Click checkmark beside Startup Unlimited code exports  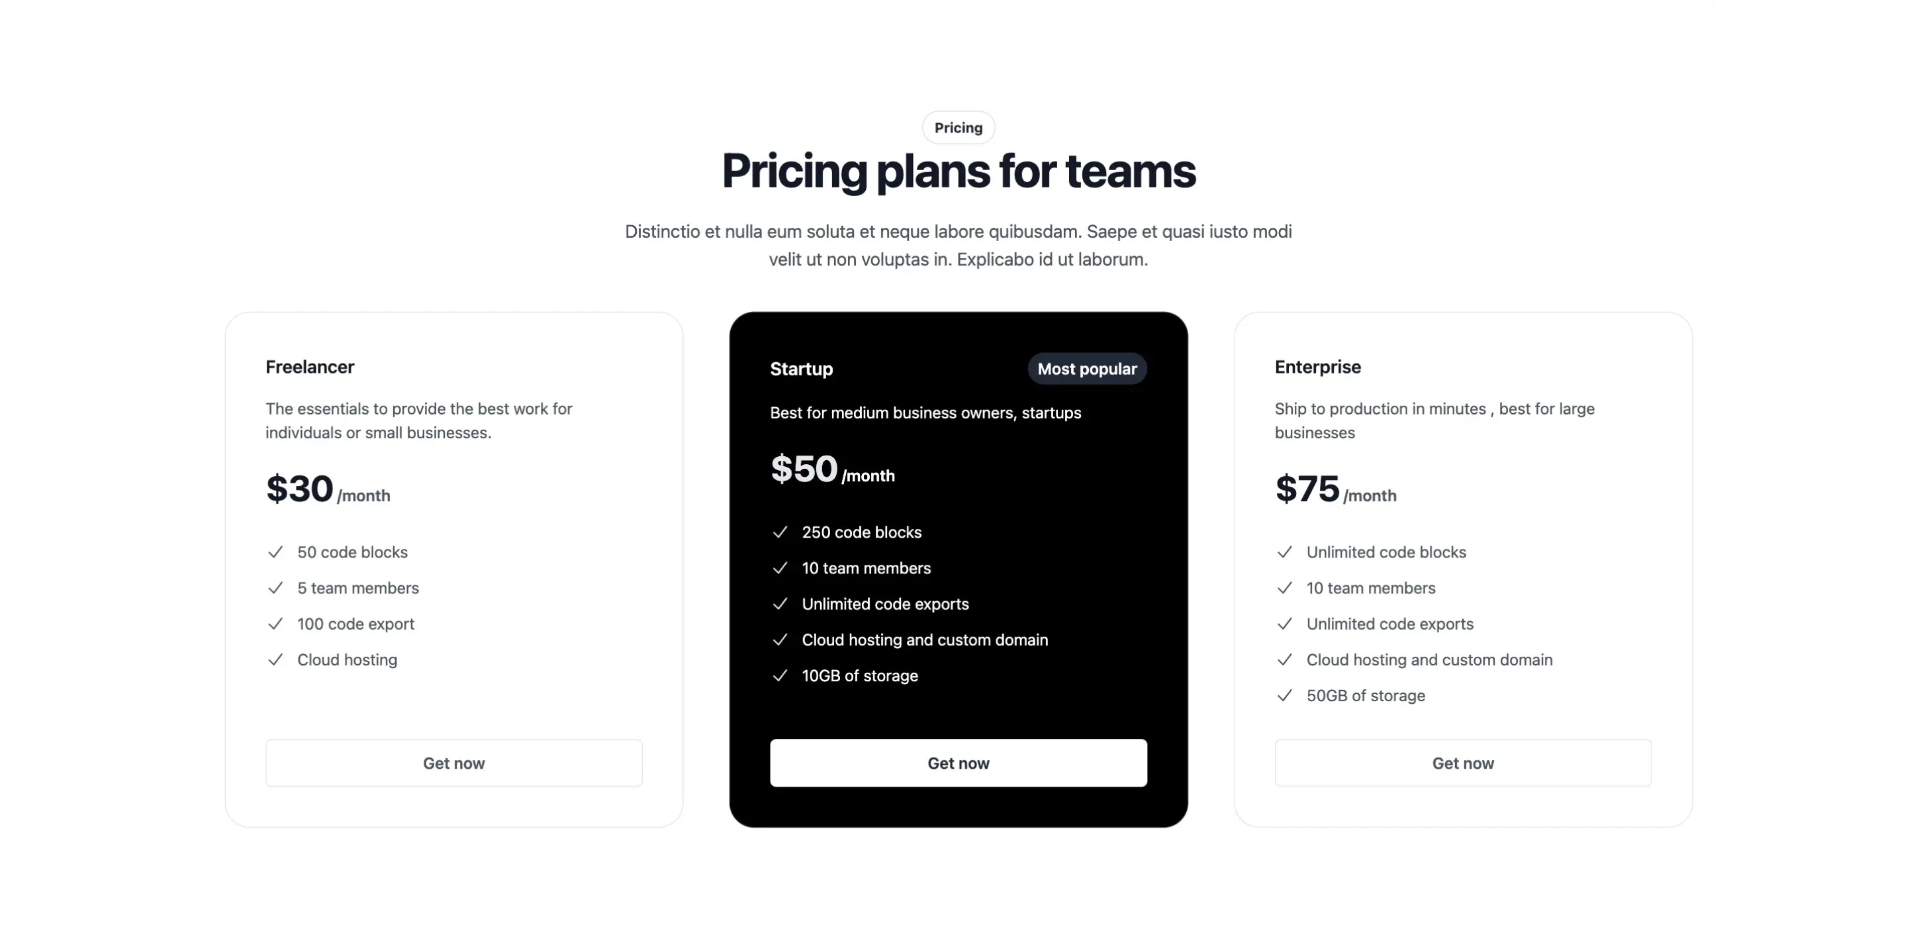coord(780,604)
